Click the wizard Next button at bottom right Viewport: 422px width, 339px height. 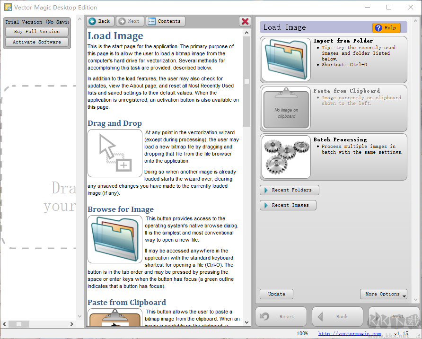click(x=394, y=317)
